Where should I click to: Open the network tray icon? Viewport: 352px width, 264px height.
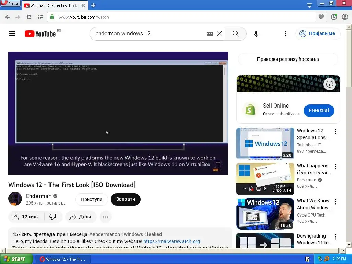click(x=320, y=259)
